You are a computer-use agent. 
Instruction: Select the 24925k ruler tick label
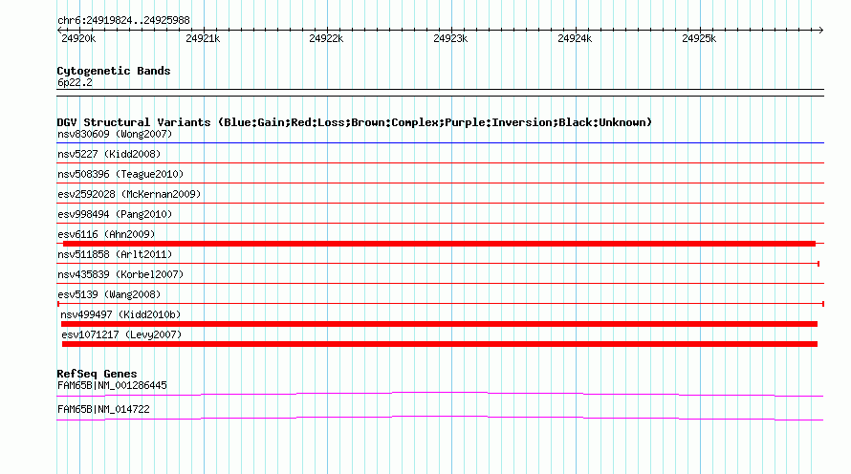pyautogui.click(x=699, y=38)
